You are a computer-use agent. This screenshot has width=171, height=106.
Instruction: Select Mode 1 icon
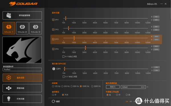click(x=9, y=27)
